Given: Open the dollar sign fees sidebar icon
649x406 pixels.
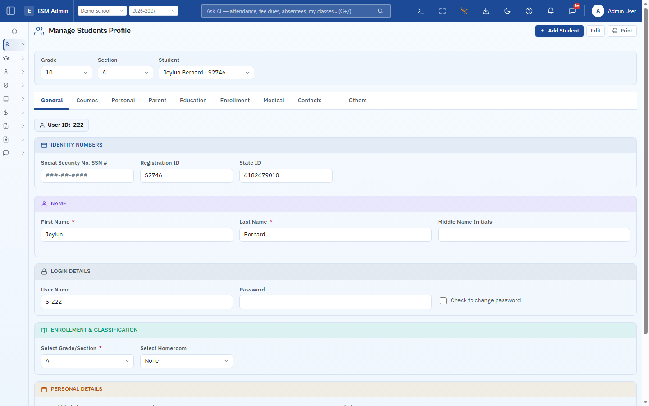Looking at the screenshot, I should pos(6,112).
